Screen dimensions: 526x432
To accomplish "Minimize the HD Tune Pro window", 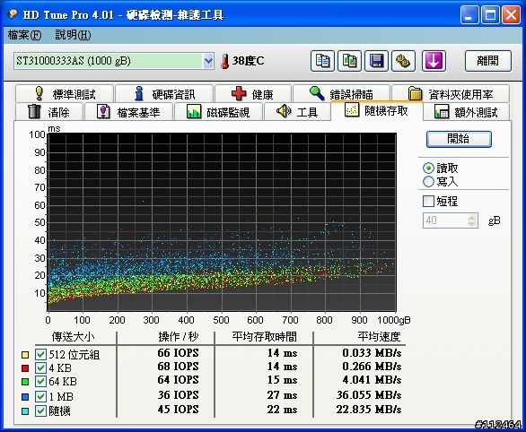I will 469,15.
